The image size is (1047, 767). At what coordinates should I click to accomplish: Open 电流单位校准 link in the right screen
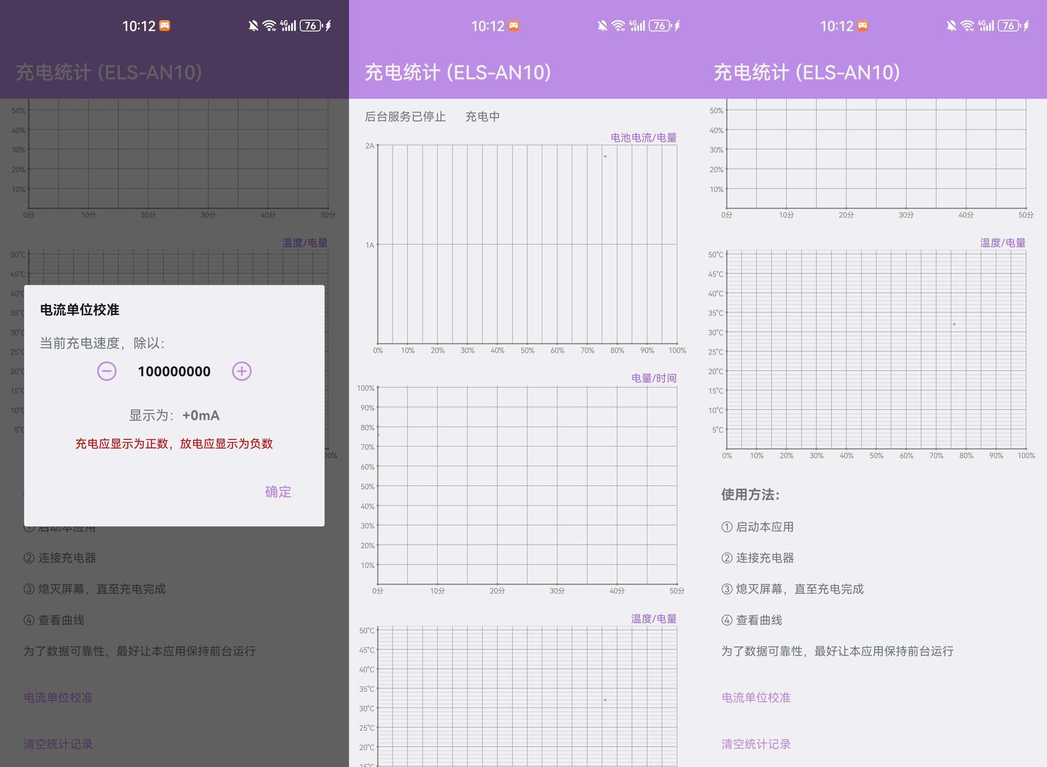(756, 697)
